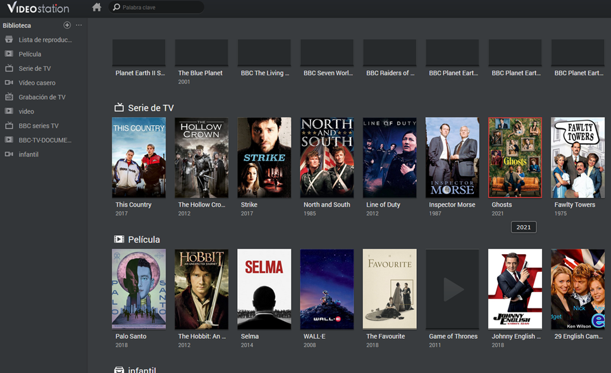Screen dimensions: 611x373
Task: Open BBC Seven Worl... thumbnail
Action: (x=327, y=52)
